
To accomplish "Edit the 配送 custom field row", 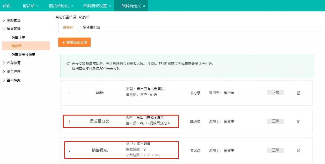I will [x=298, y=93].
